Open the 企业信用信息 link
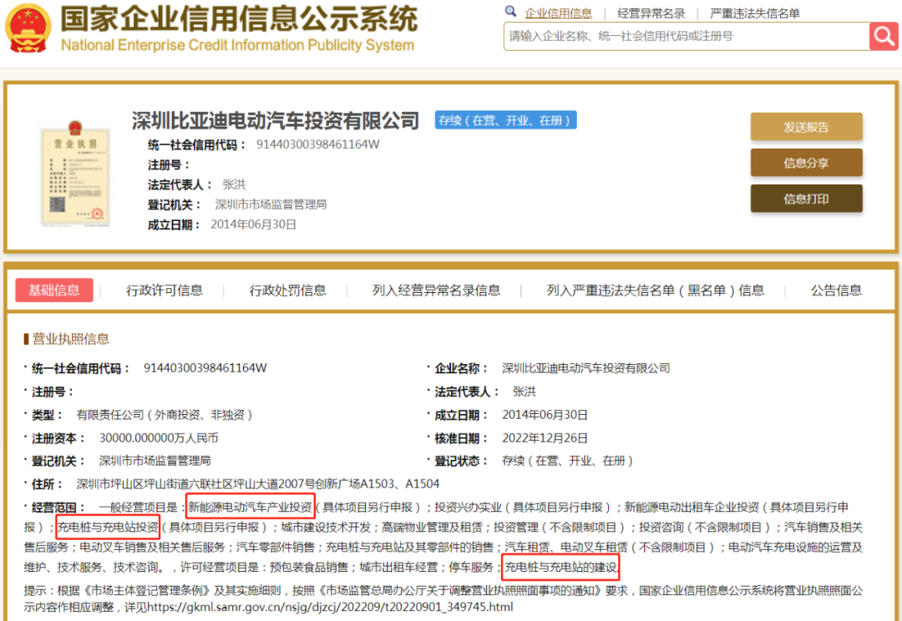The image size is (902, 621). pos(559,13)
